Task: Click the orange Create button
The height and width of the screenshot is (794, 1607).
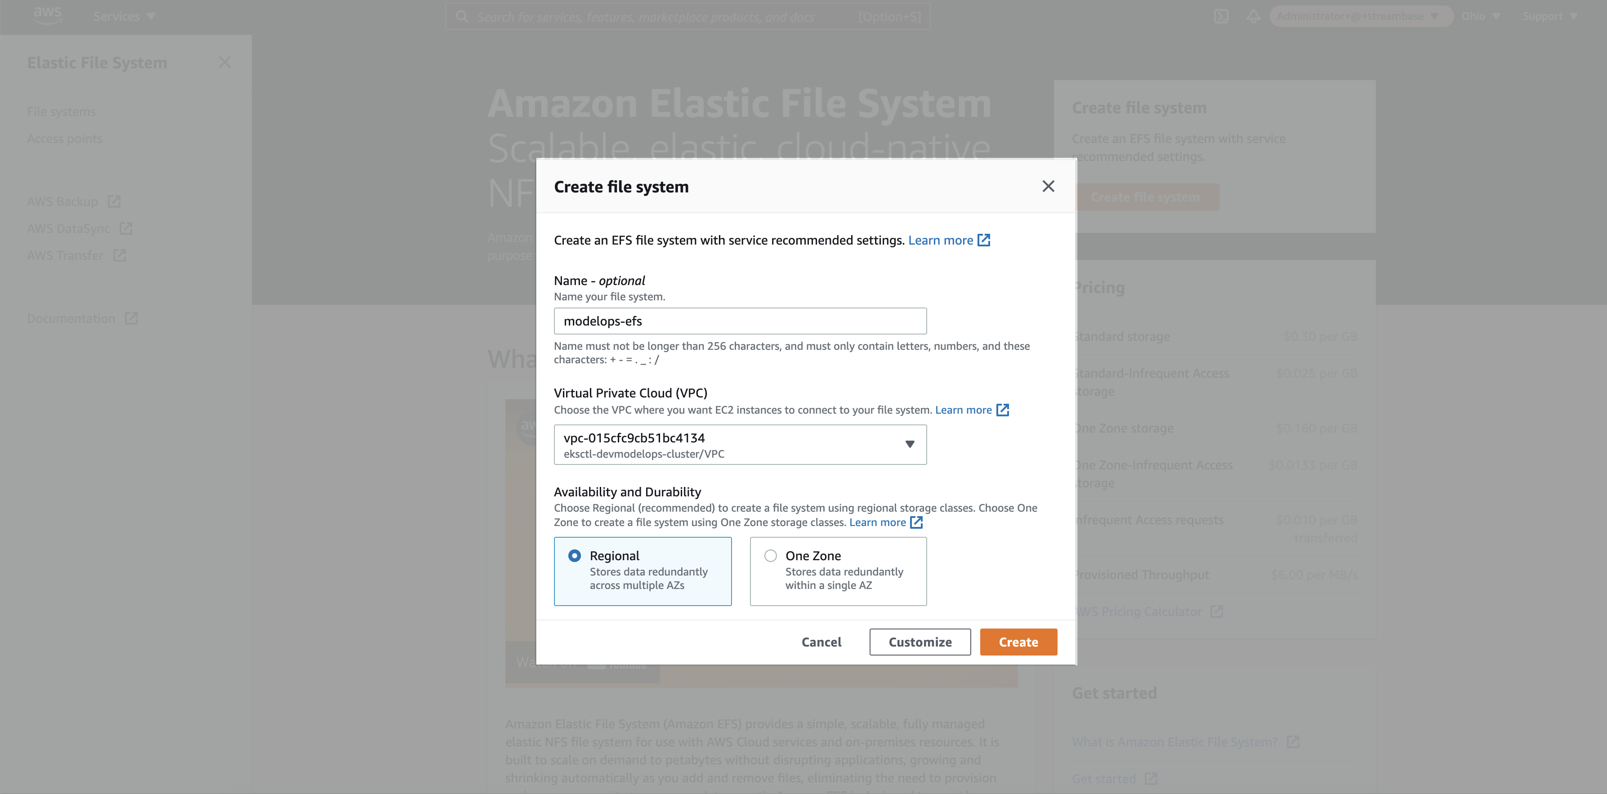Action: (x=1018, y=642)
